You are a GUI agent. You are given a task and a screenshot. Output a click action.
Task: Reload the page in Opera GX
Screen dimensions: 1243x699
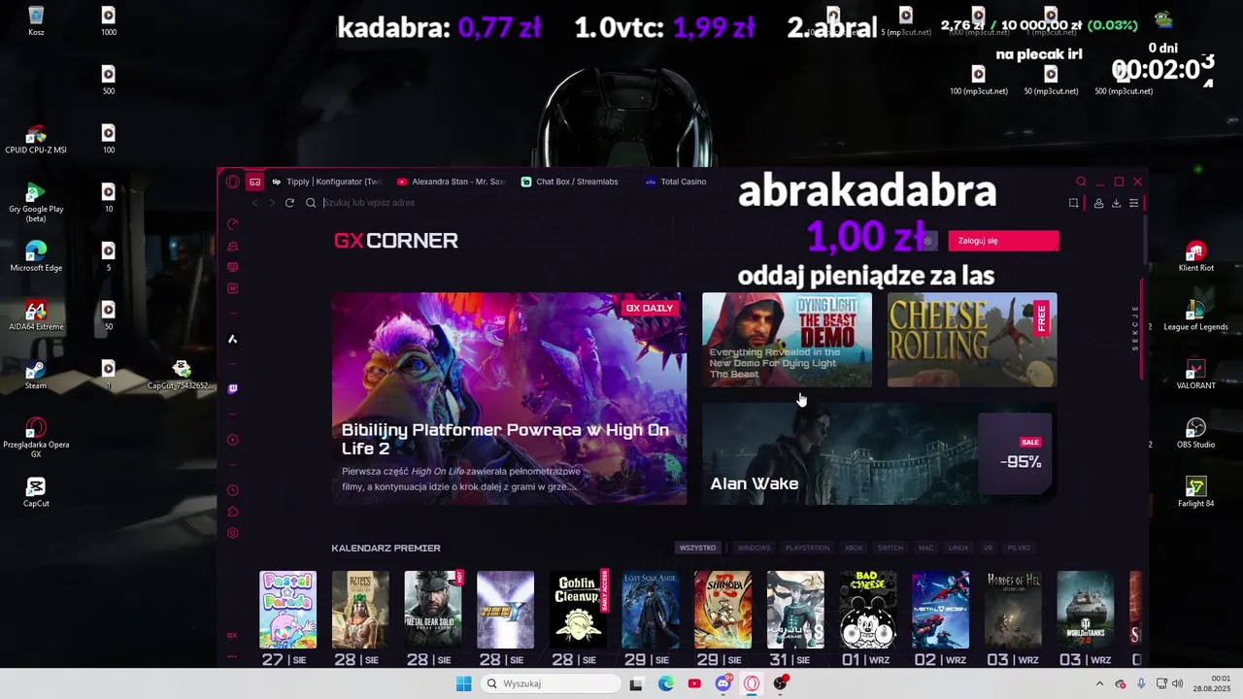pos(289,203)
